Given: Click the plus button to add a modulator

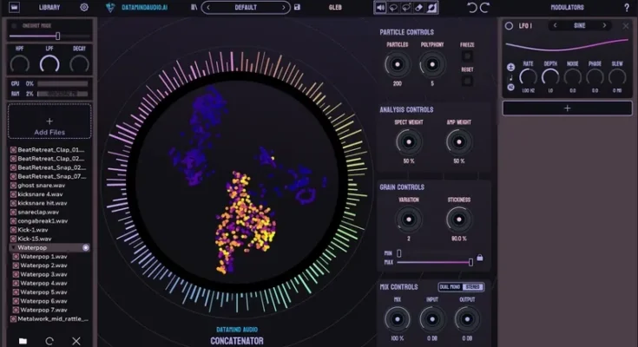Looking at the screenshot, I should pos(567,108).
